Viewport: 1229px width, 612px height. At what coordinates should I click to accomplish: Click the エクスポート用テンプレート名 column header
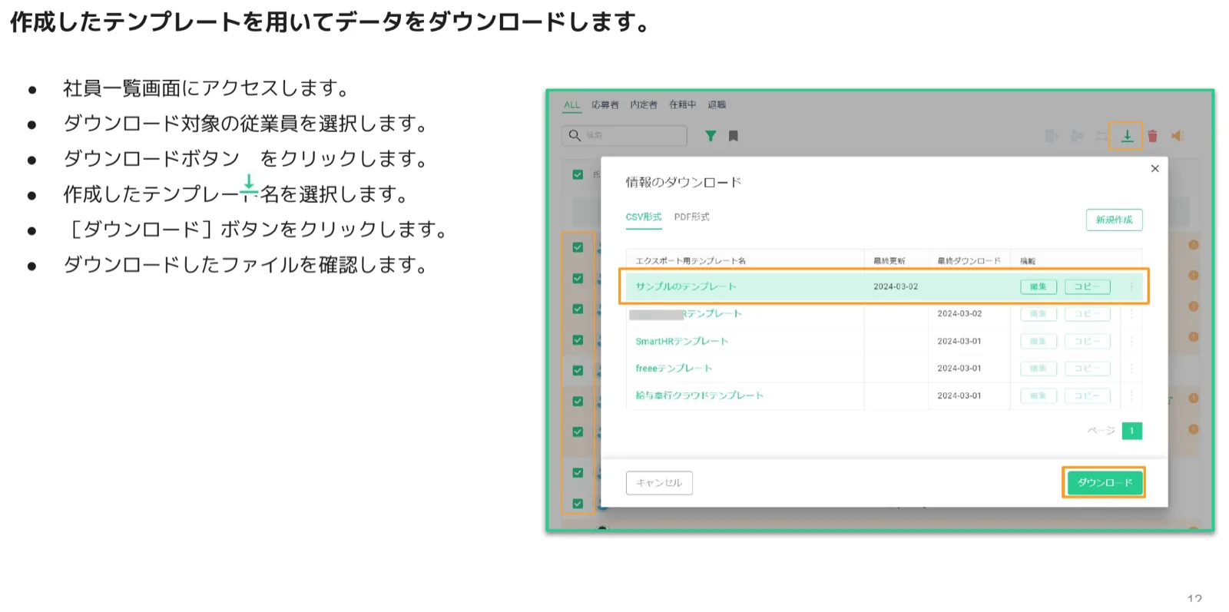click(x=691, y=261)
